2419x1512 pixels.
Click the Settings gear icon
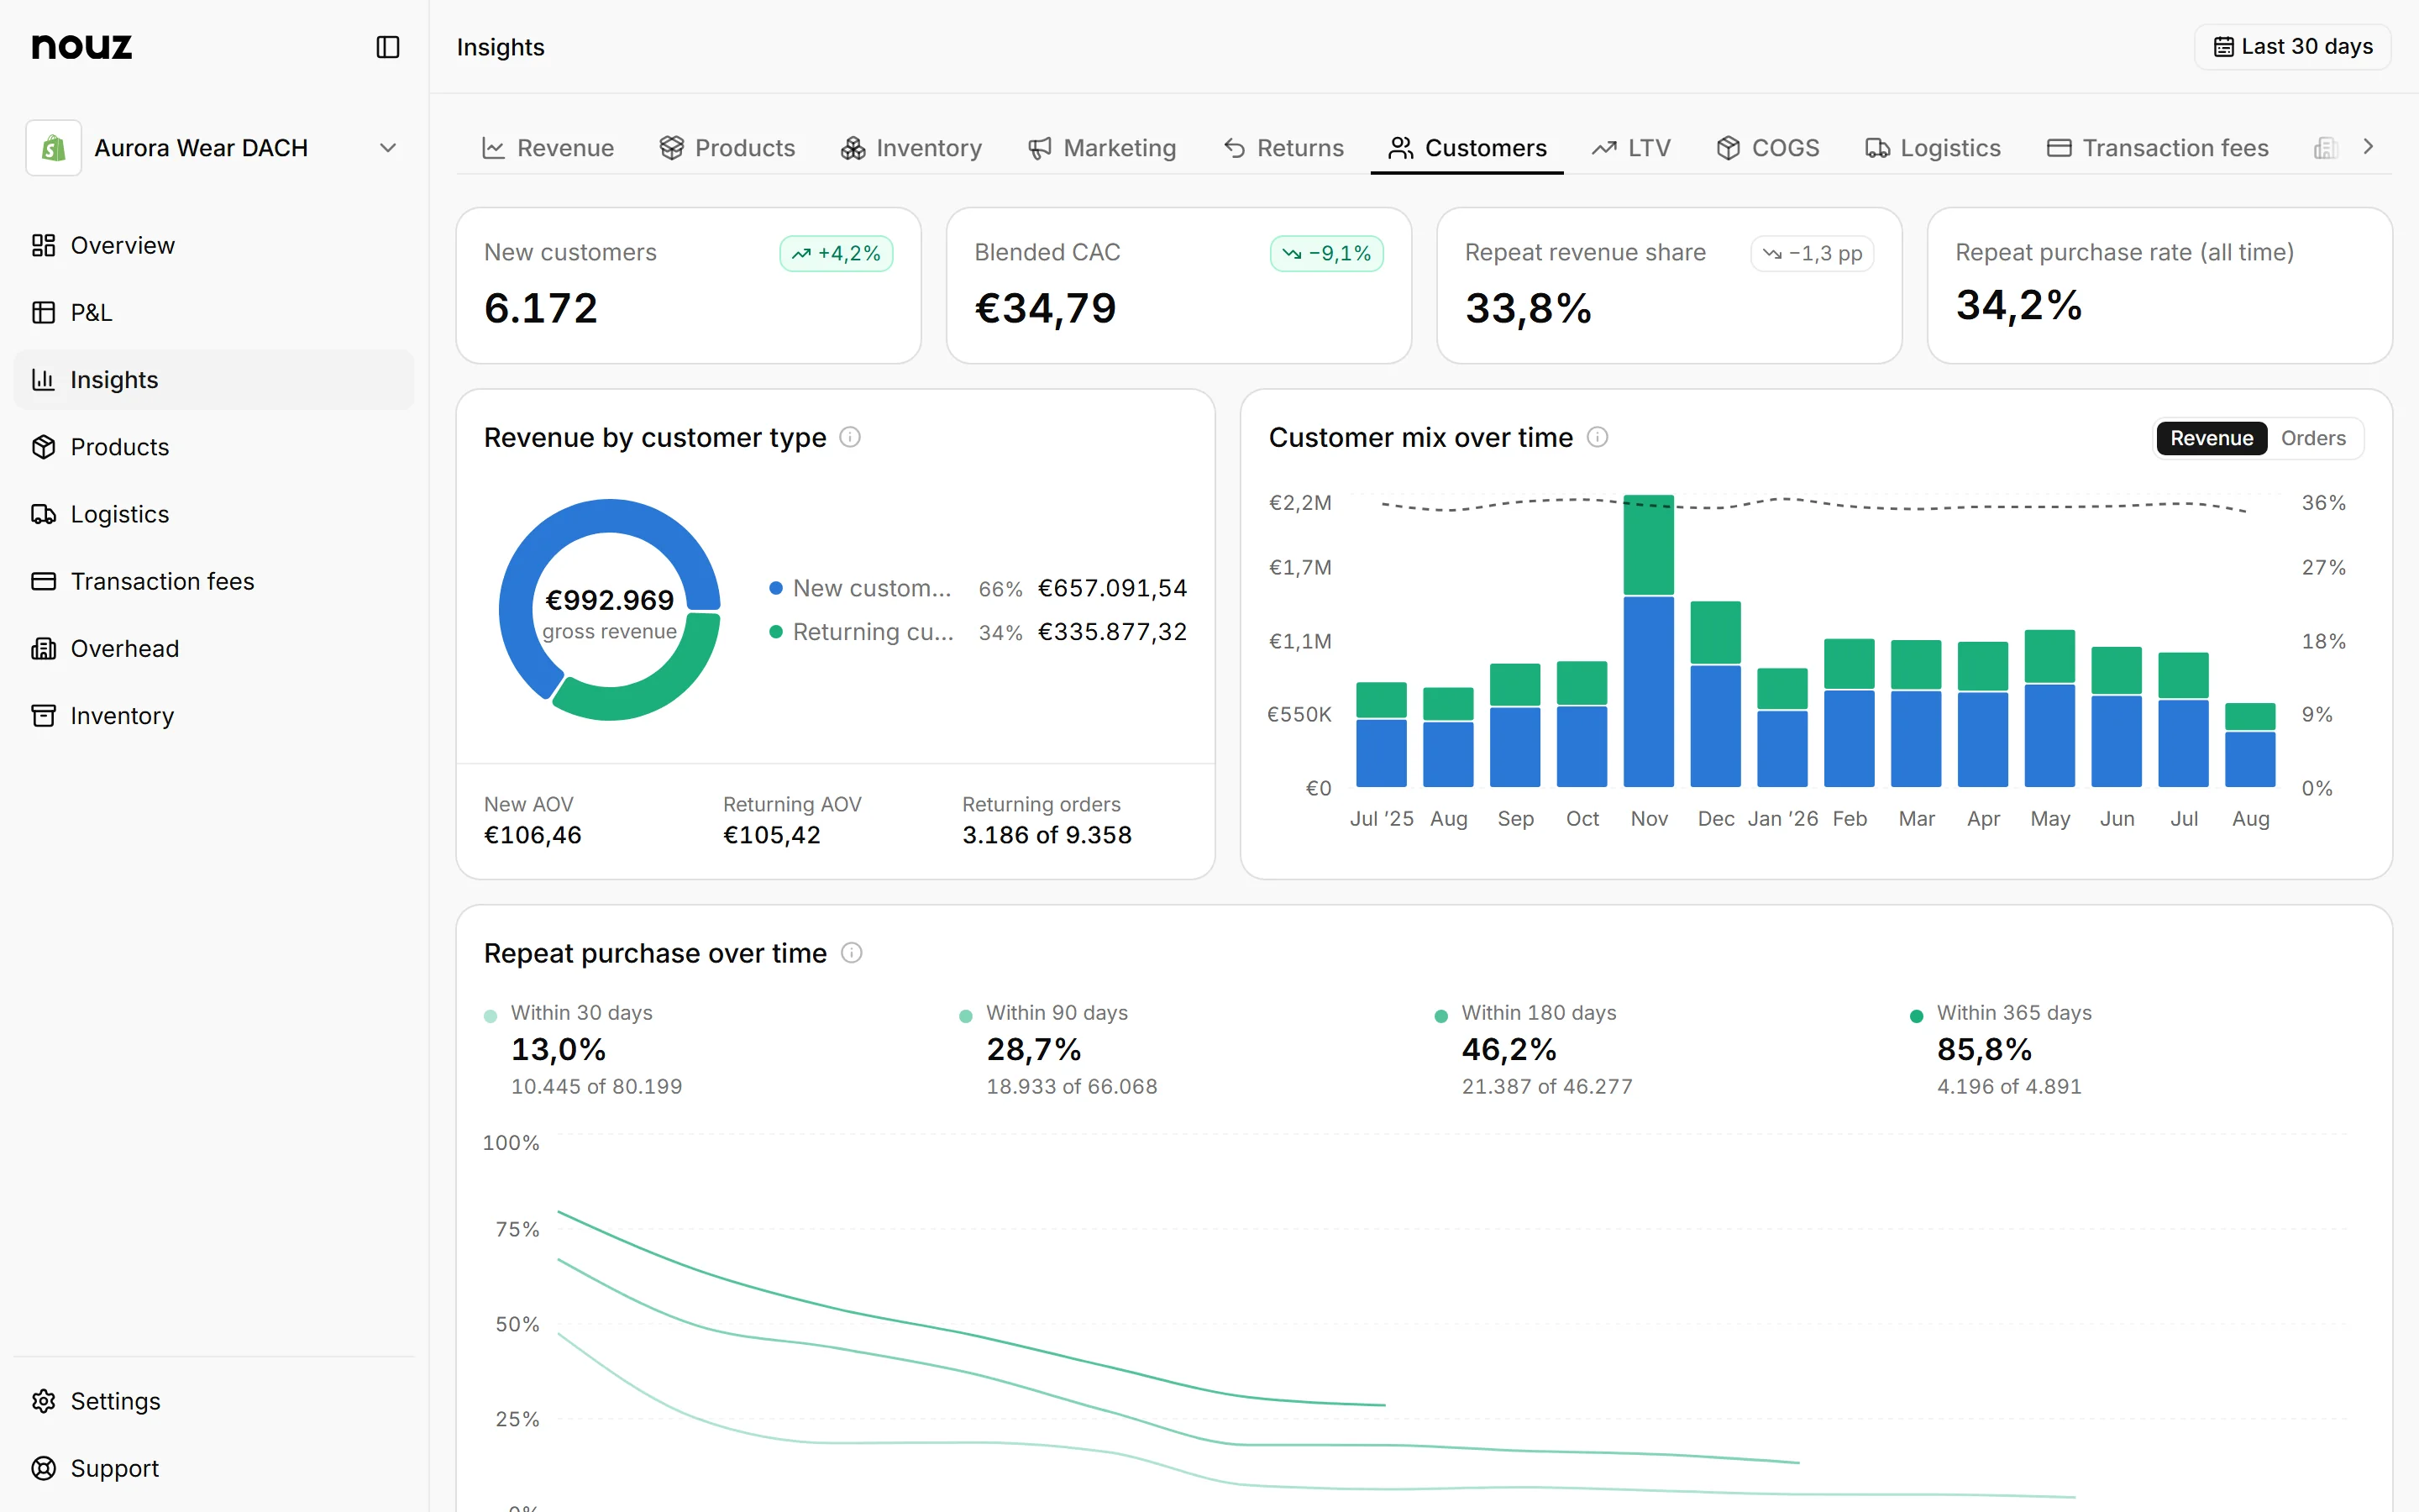[x=43, y=1400]
